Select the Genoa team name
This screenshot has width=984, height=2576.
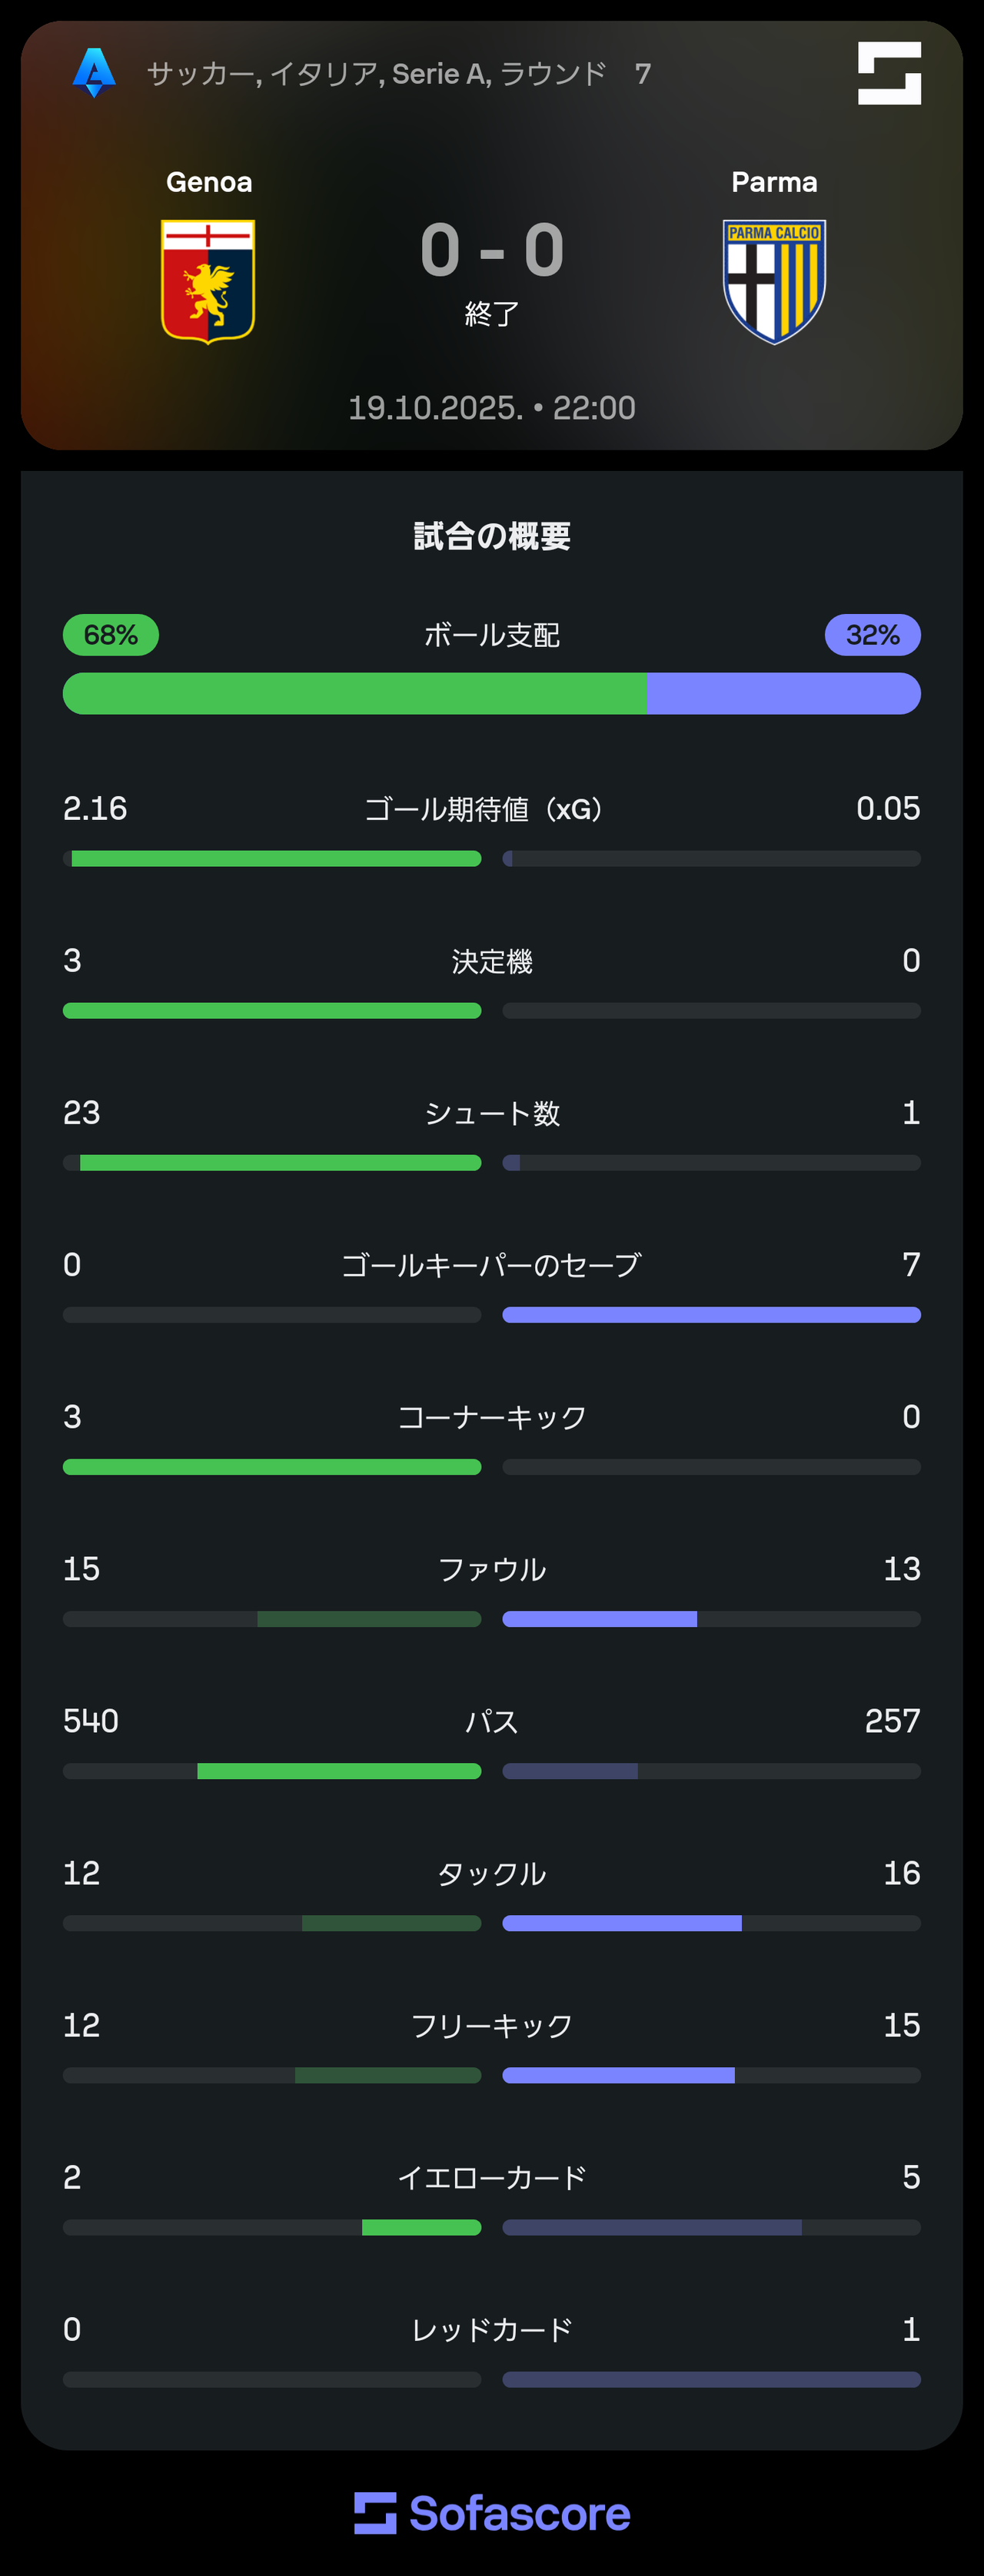click(x=209, y=182)
